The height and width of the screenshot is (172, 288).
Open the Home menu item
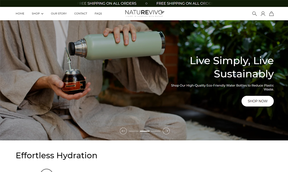click(20, 13)
